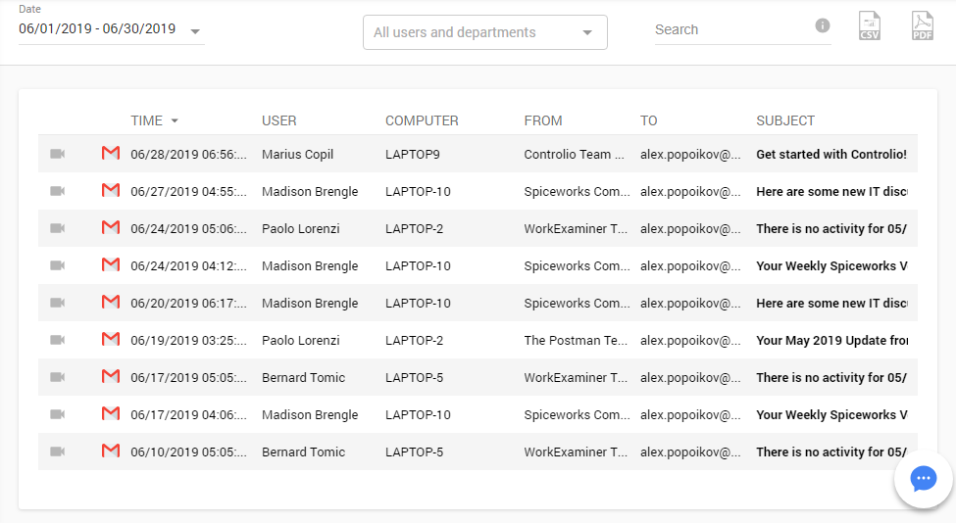956x523 pixels.
Task: Open the chat support bubble
Action: (x=923, y=479)
